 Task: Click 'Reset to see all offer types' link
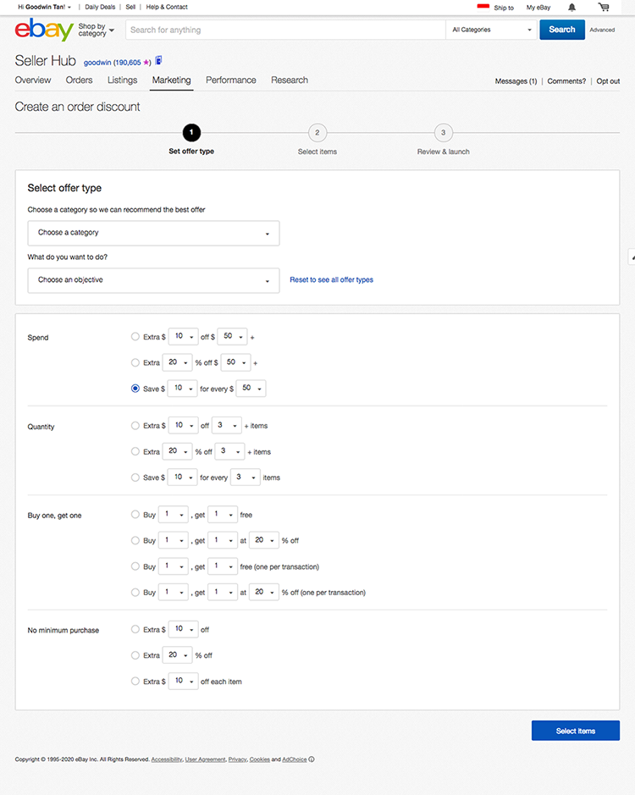(331, 280)
